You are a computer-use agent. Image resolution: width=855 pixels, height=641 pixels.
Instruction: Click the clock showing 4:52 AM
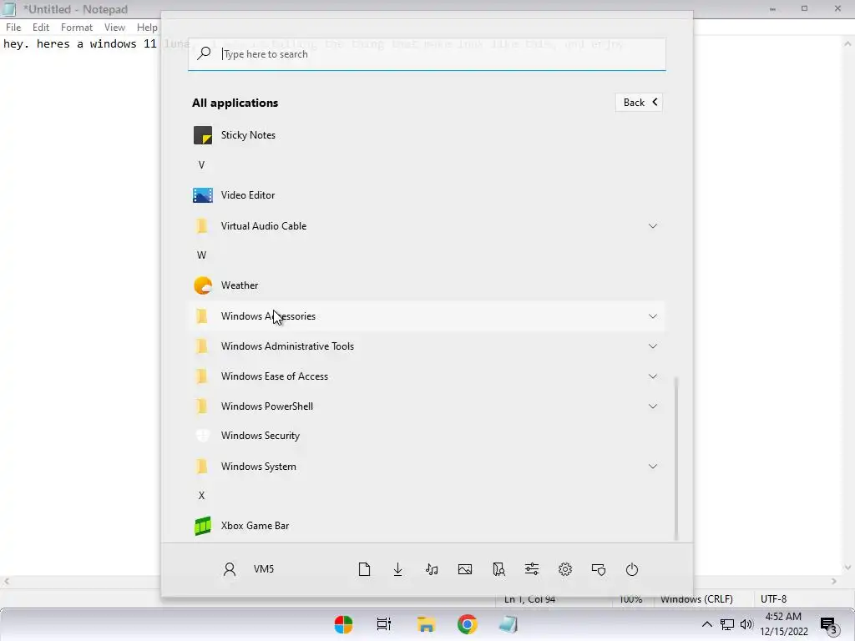(x=783, y=617)
